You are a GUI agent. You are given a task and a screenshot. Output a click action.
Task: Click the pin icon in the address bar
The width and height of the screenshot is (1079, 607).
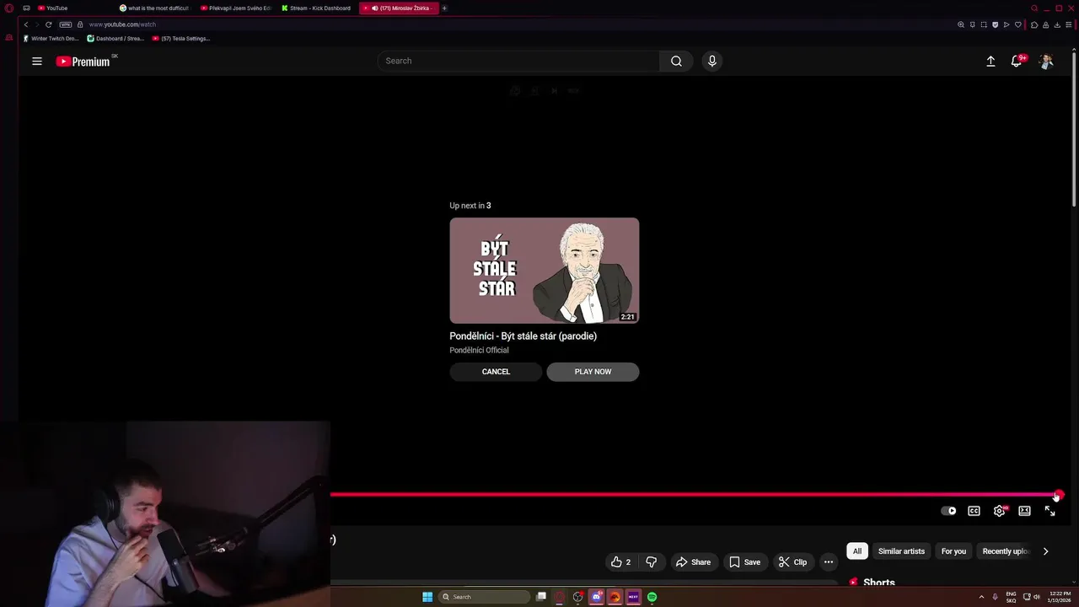click(972, 24)
